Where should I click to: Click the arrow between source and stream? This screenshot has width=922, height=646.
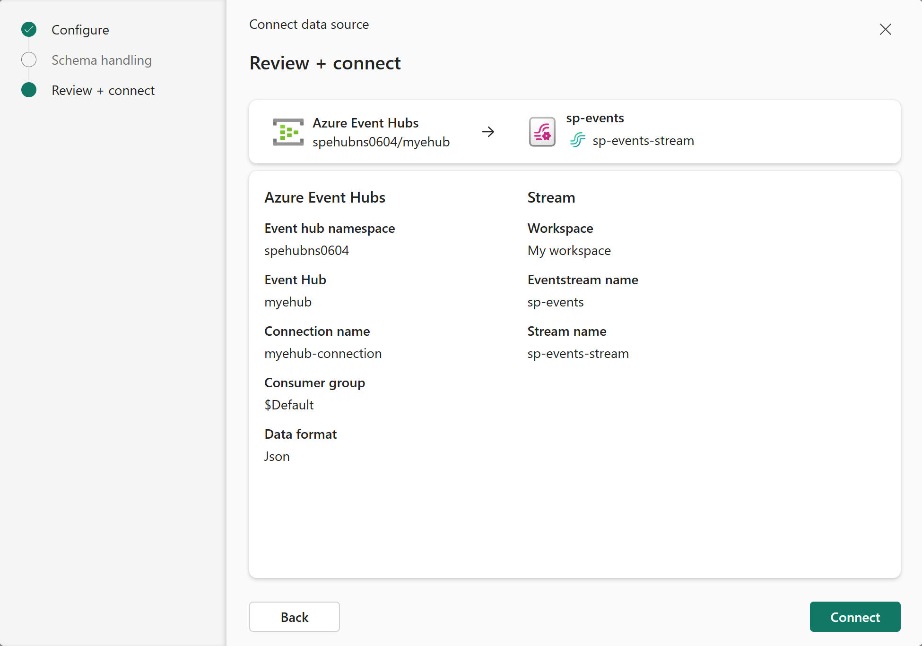pos(488,132)
